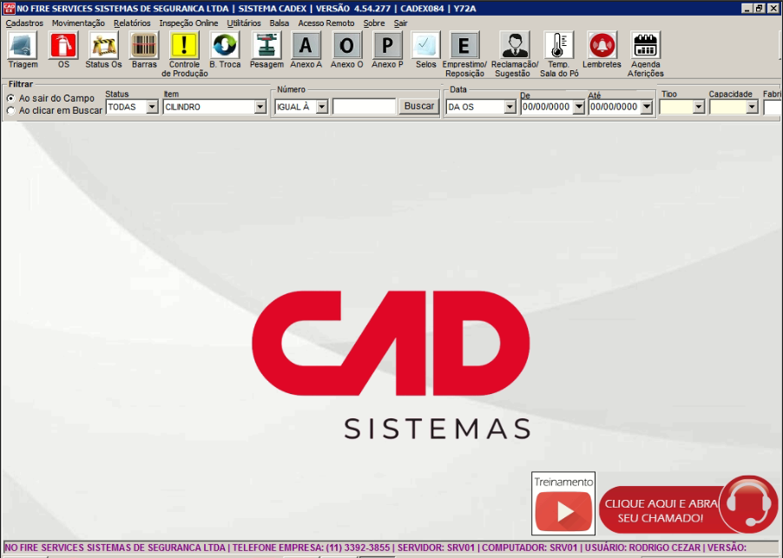783x558 pixels.
Task: Open the Emprestimo/Reposição icon
Action: (x=464, y=45)
